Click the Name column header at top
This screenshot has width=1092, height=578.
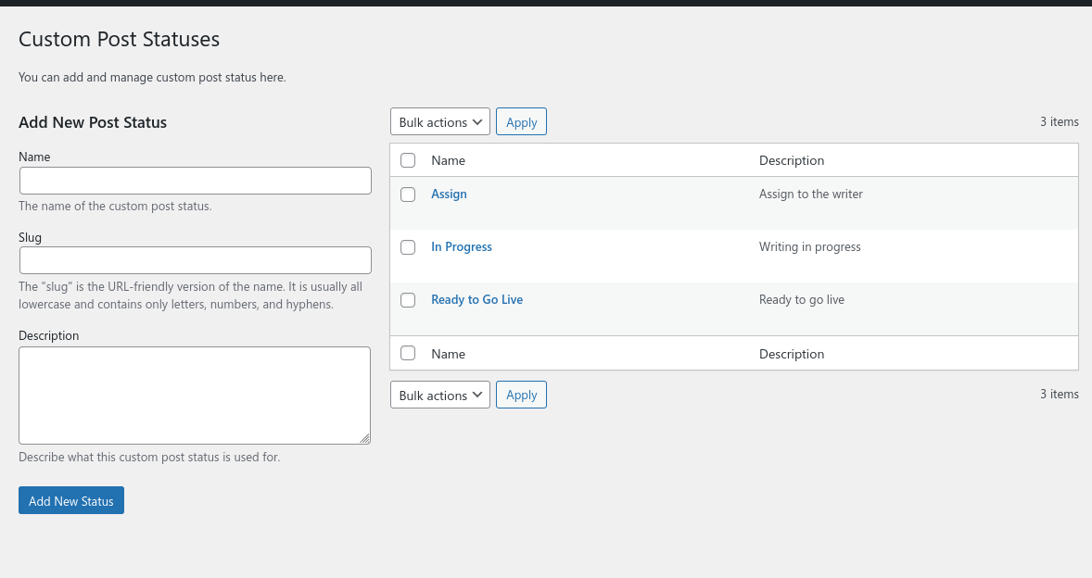449,160
